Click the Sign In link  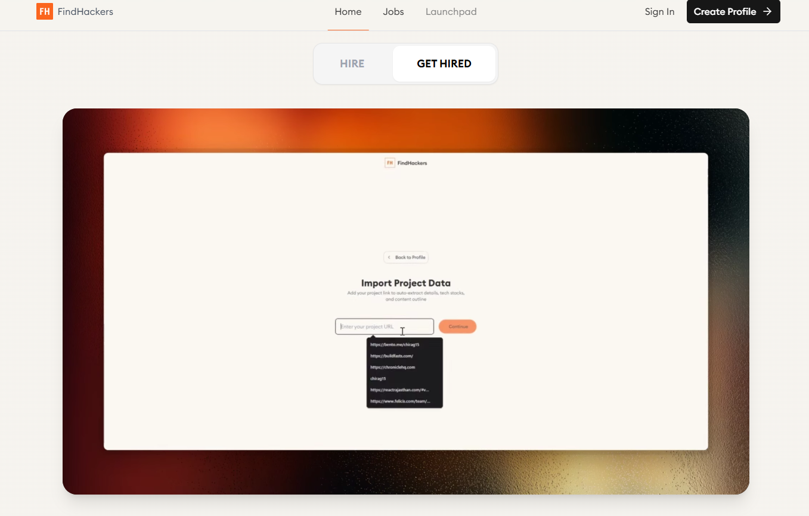point(659,12)
